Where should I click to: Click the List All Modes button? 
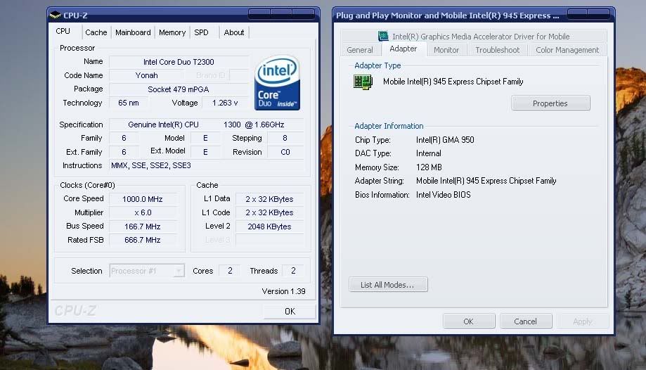pos(388,285)
